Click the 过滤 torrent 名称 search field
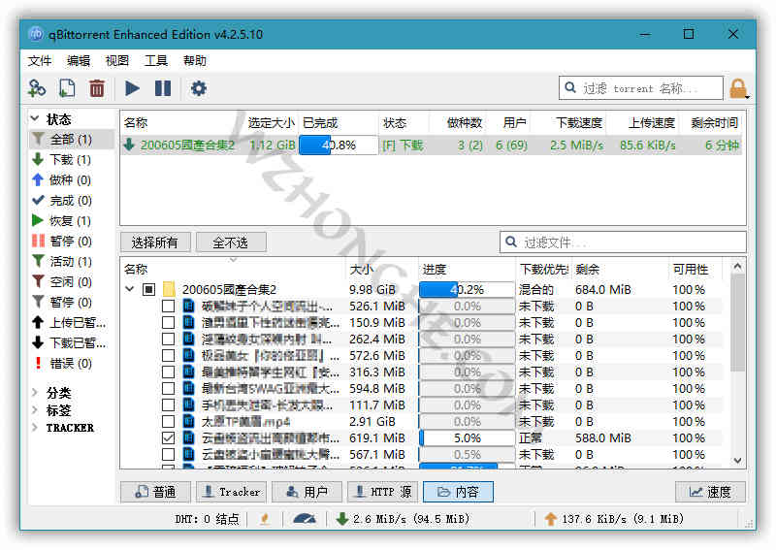776x550 pixels. [641, 88]
